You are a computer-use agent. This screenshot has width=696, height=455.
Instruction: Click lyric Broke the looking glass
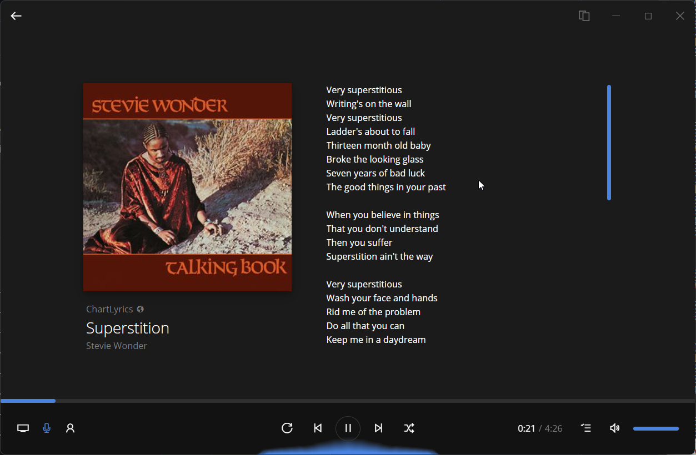(375, 159)
